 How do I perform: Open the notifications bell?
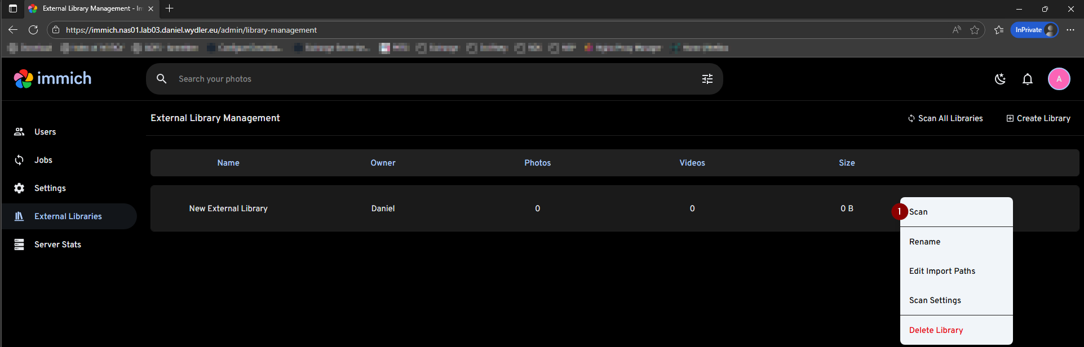coord(1027,79)
